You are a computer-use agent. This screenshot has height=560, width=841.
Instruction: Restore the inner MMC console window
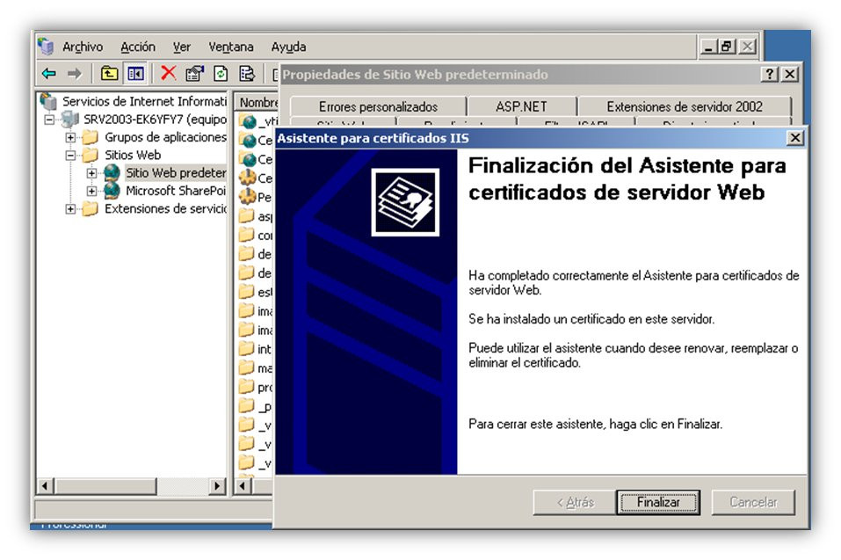click(x=727, y=47)
